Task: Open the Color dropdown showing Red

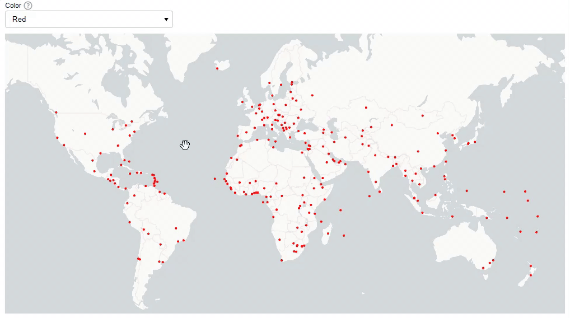Action: [88, 19]
